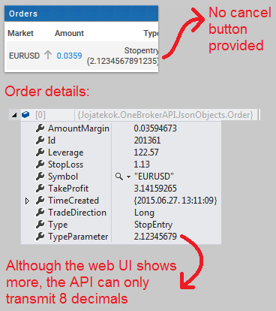
Task: Click the wrench icon next to Symbol
Action: (x=40, y=177)
